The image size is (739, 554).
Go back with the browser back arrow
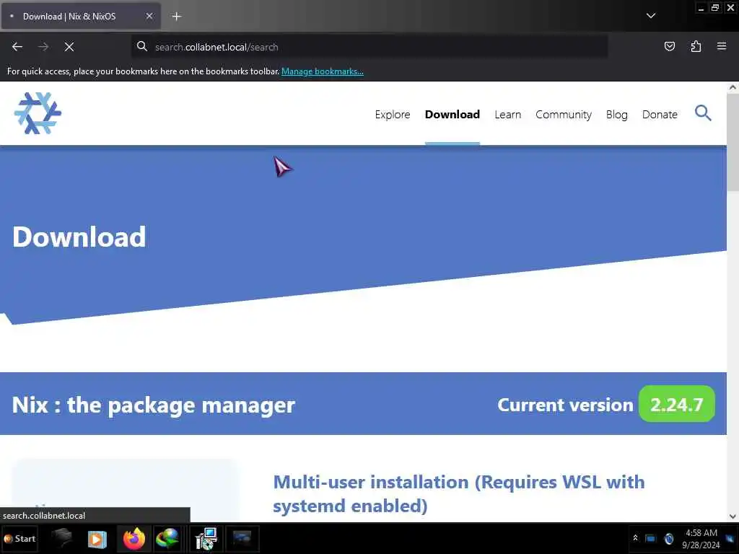click(17, 47)
